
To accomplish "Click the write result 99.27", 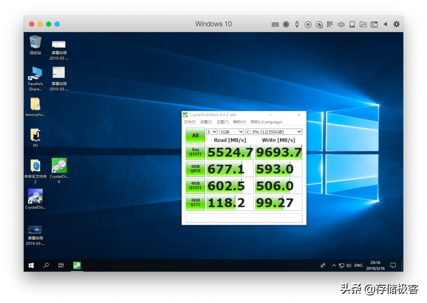I will click(279, 203).
